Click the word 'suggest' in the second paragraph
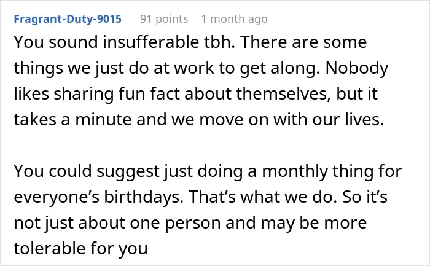This screenshot has height=266, width=430. (x=128, y=171)
